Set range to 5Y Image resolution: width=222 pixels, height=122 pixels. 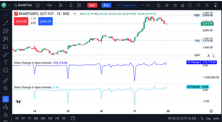[x=17, y=118]
